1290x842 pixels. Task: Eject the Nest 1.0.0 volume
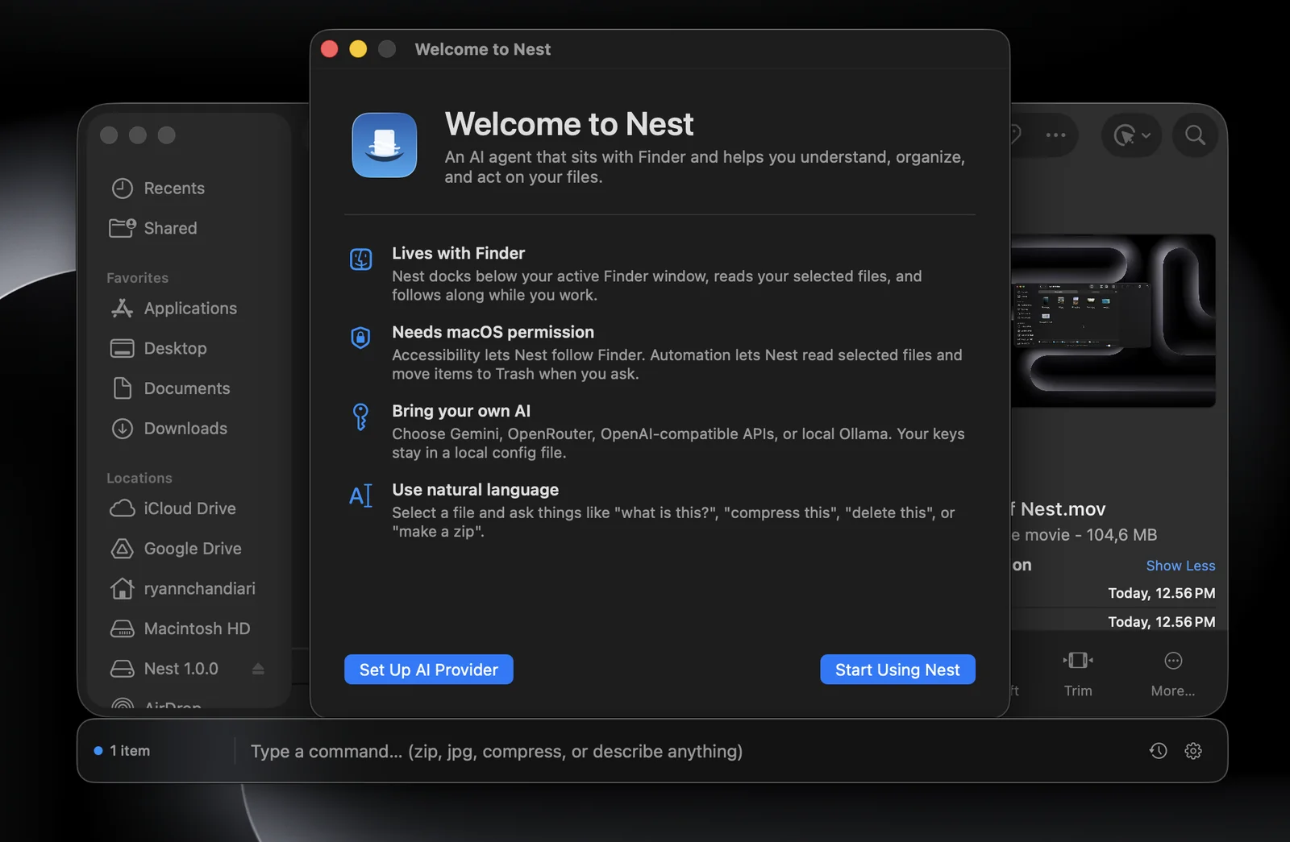click(258, 669)
